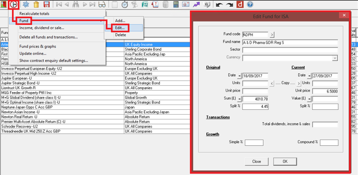
Task: Go to last record arrow icon
Action: pos(92,4)
